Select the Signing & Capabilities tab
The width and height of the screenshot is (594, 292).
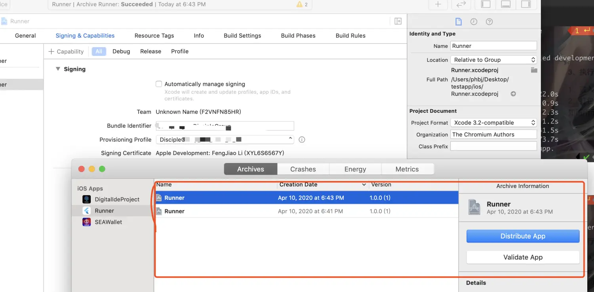85,36
